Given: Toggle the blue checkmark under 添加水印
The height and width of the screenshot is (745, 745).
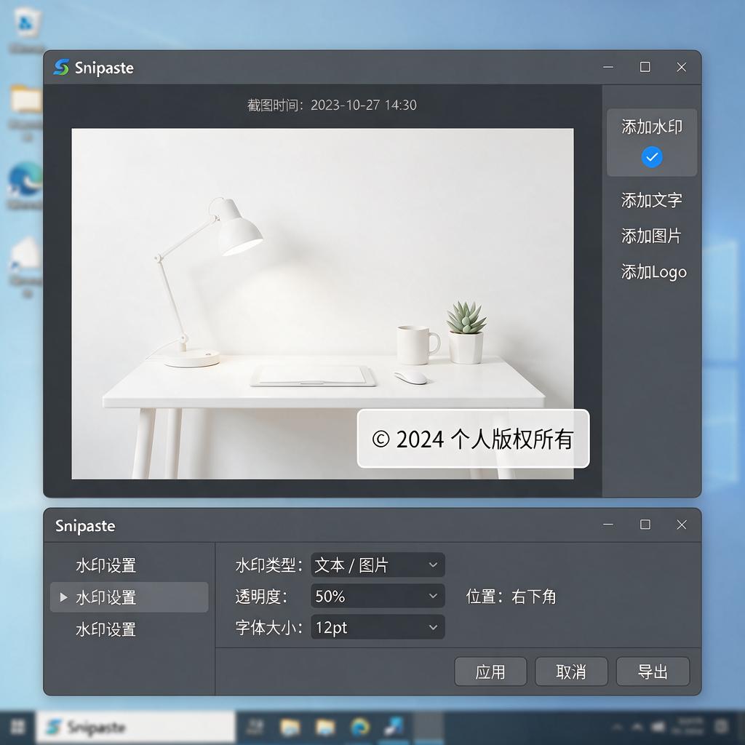Looking at the screenshot, I should [652, 157].
